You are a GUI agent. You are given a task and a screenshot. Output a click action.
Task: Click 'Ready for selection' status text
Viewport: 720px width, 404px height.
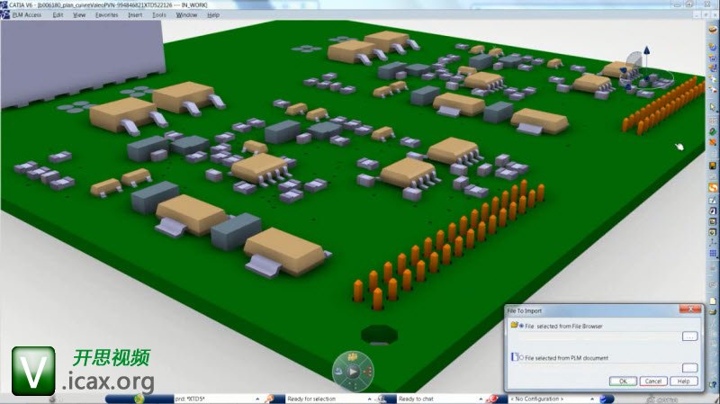(x=311, y=399)
